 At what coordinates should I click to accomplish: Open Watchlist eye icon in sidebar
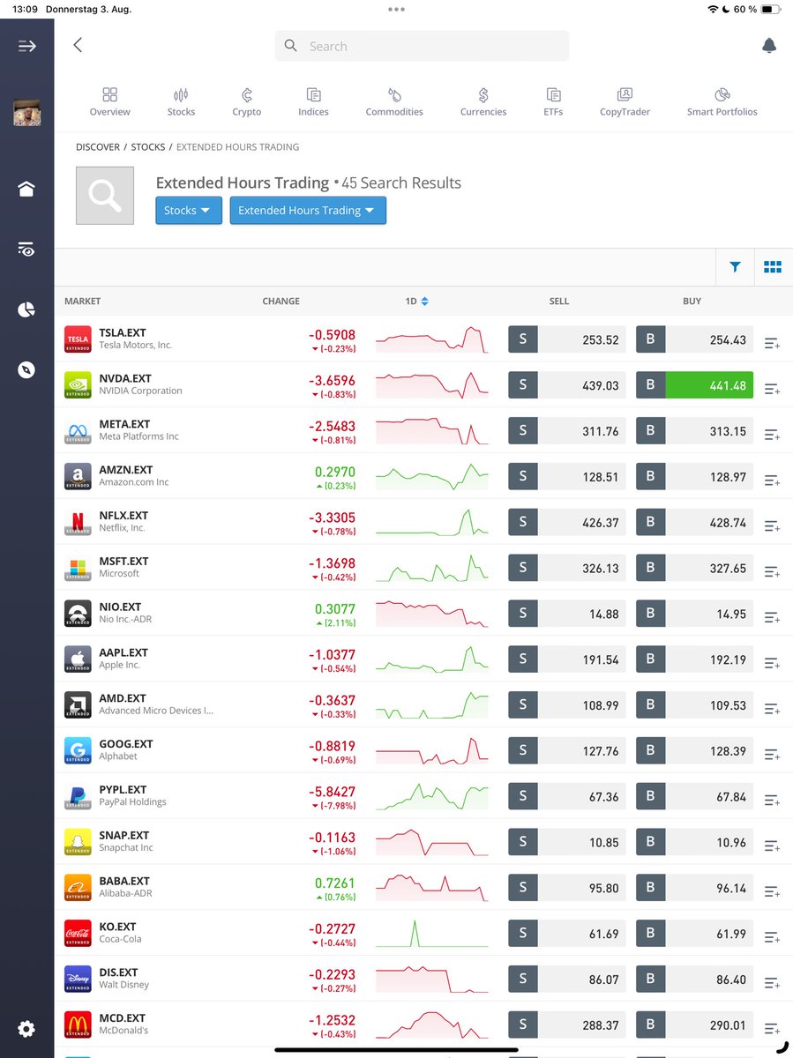[x=26, y=250]
